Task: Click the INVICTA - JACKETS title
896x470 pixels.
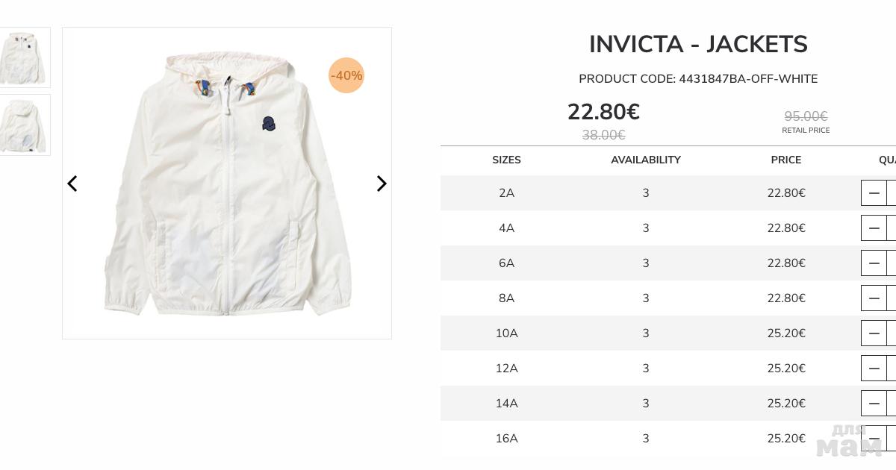Action: pyautogui.click(x=698, y=45)
